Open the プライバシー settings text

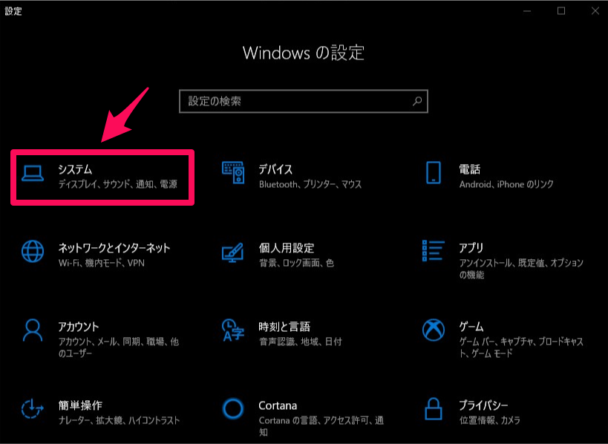tap(484, 405)
